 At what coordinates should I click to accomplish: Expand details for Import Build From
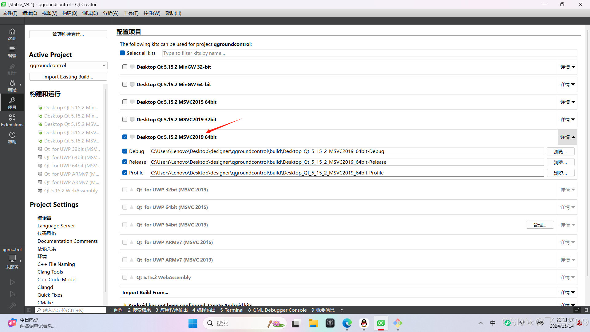click(567, 292)
